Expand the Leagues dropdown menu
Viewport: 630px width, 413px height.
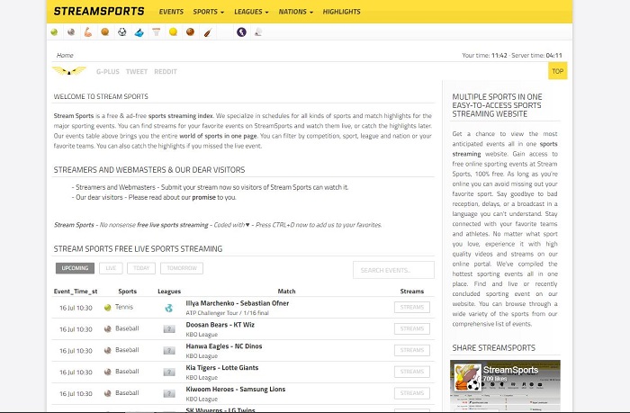coord(251,12)
